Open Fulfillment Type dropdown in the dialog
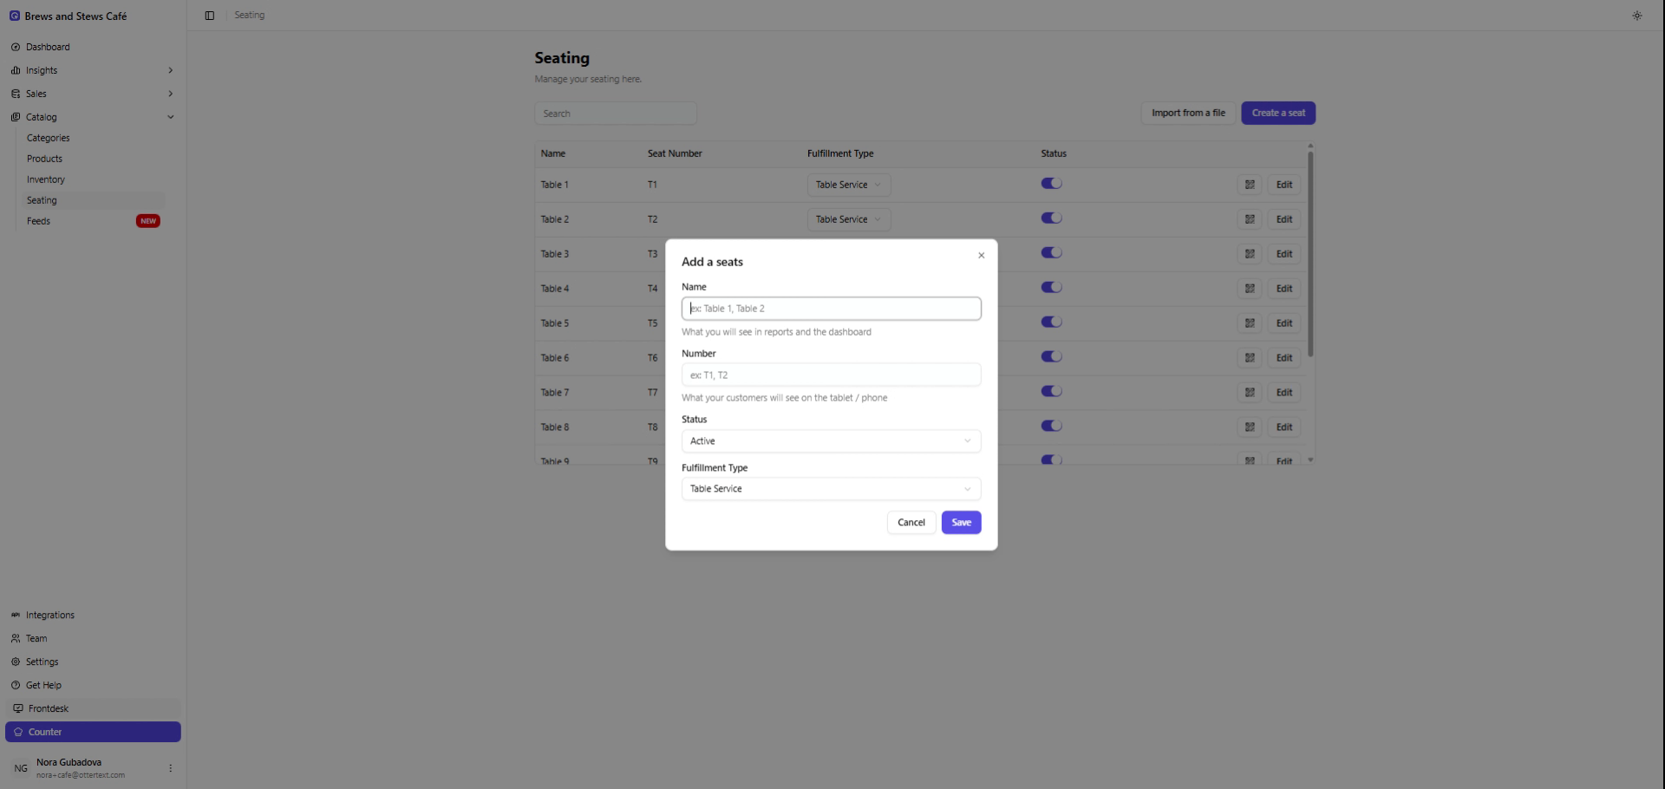 coord(831,489)
